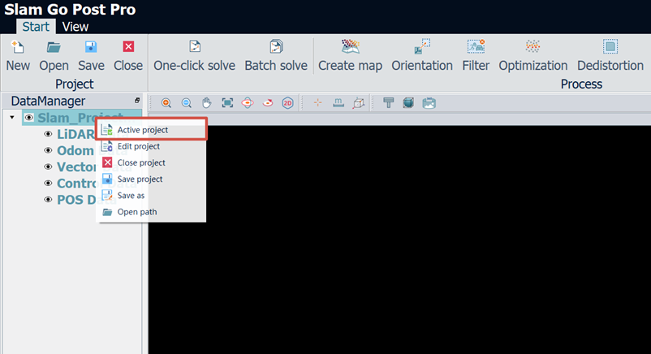The image size is (651, 354).
Task: Zoom out with the minus magnifier
Action: click(x=187, y=102)
